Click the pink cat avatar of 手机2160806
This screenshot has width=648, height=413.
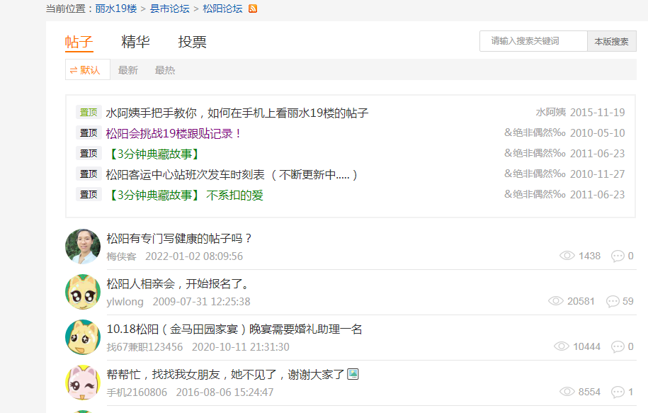click(83, 383)
